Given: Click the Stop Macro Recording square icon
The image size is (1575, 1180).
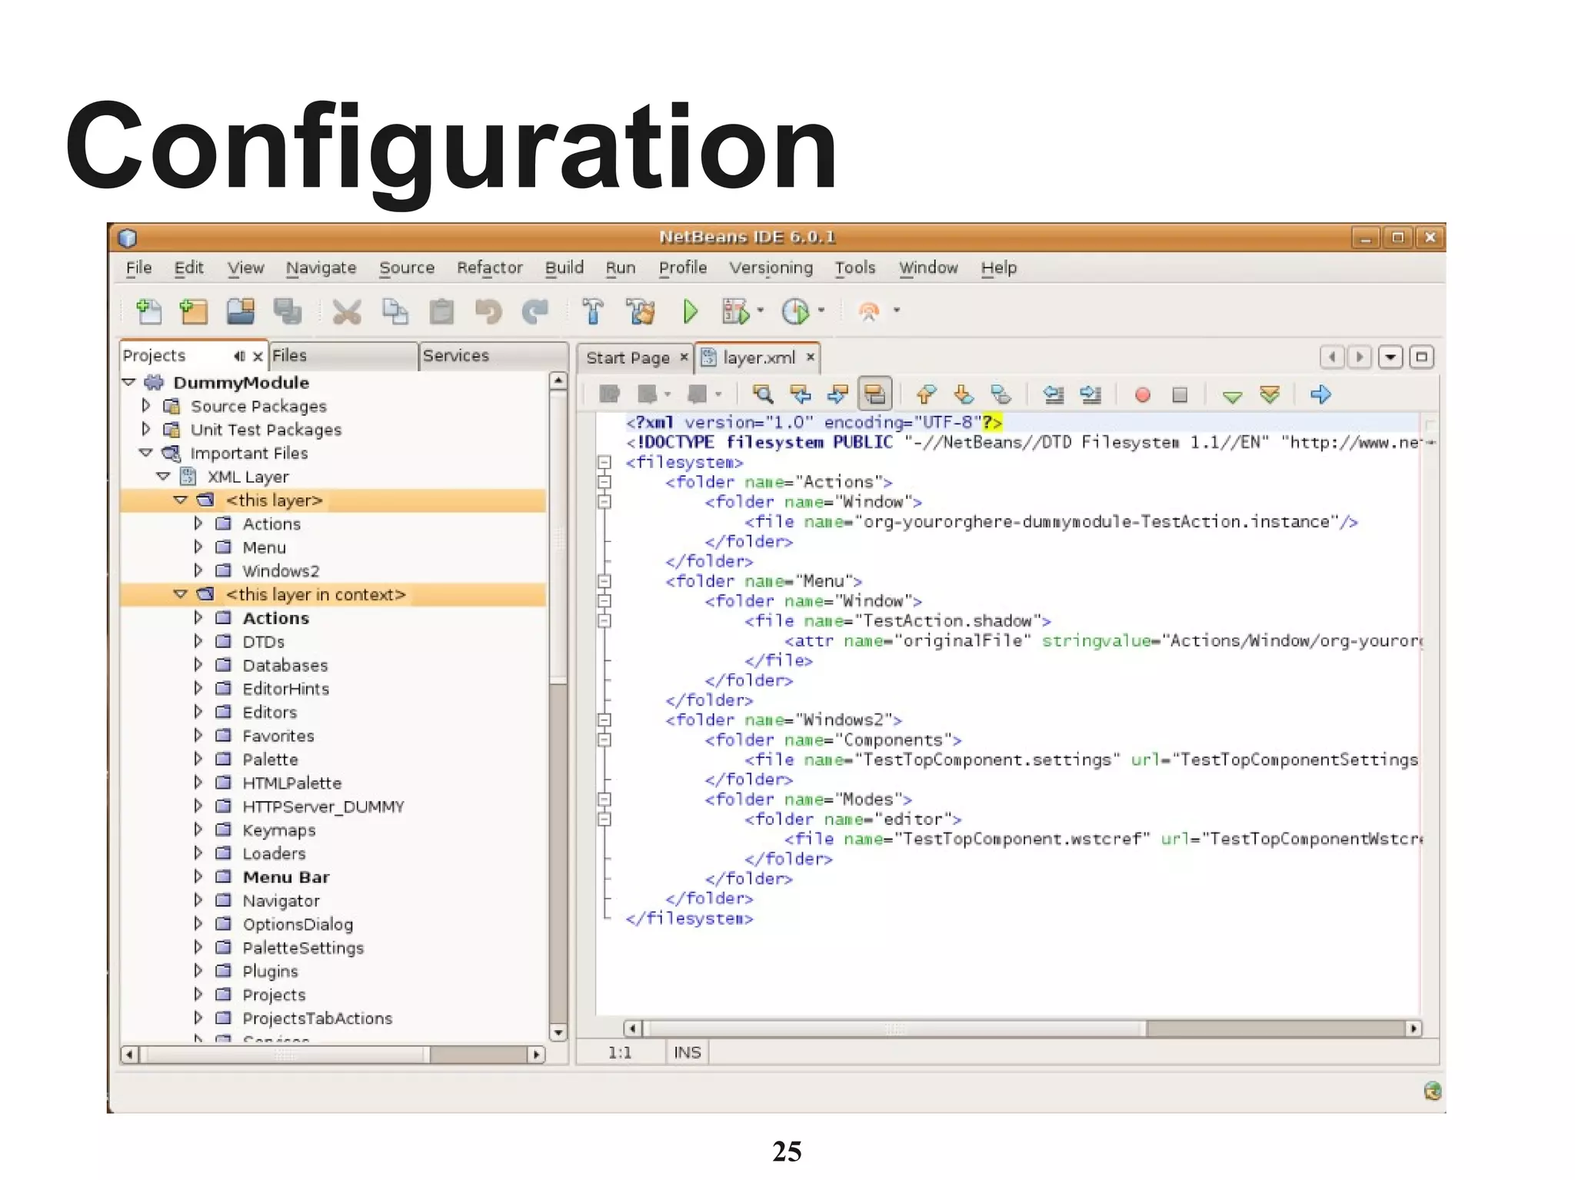Looking at the screenshot, I should coord(1180,394).
